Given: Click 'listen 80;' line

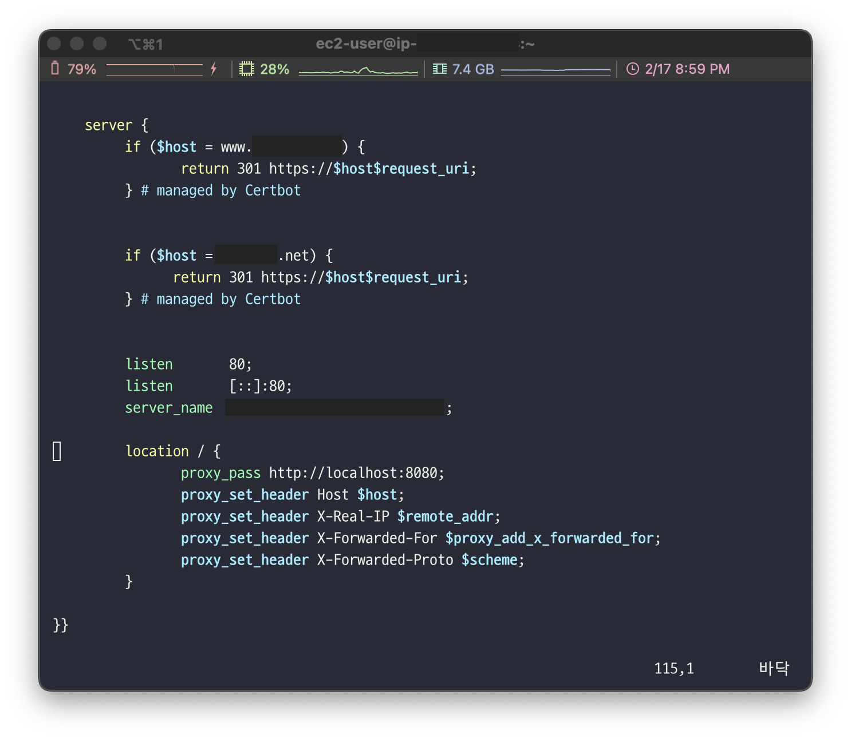Looking at the screenshot, I should 188,364.
